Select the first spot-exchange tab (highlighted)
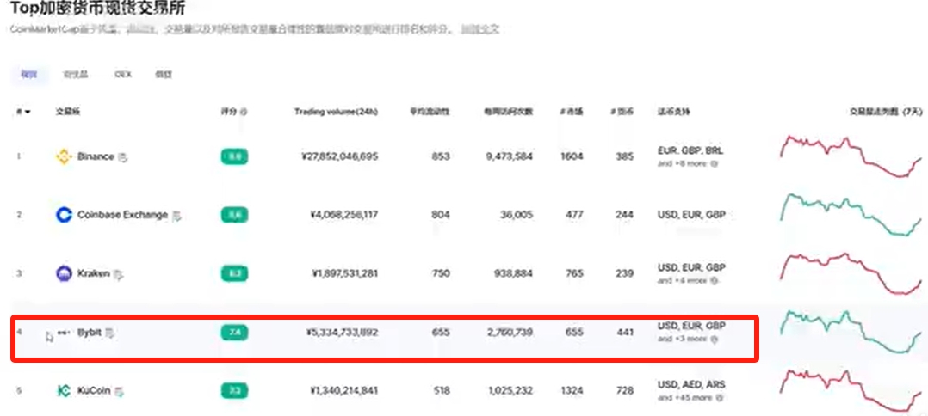Screen dimensions: 928x416 click(29, 75)
